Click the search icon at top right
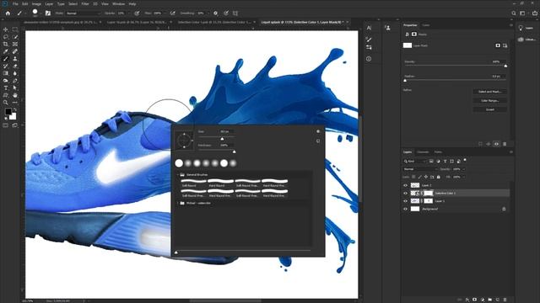Image resolution: width=540 pixels, height=303 pixels. tap(514, 13)
